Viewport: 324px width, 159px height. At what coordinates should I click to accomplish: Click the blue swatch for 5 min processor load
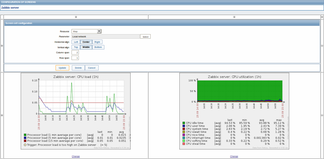(x=25, y=138)
